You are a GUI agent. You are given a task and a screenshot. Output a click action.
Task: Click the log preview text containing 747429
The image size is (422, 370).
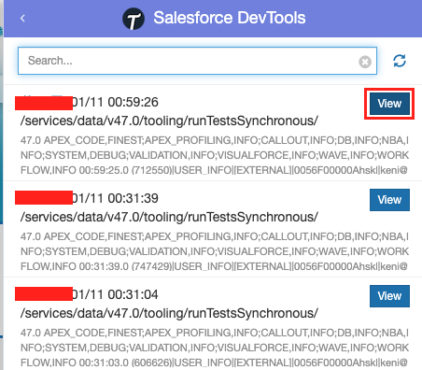pos(215,251)
